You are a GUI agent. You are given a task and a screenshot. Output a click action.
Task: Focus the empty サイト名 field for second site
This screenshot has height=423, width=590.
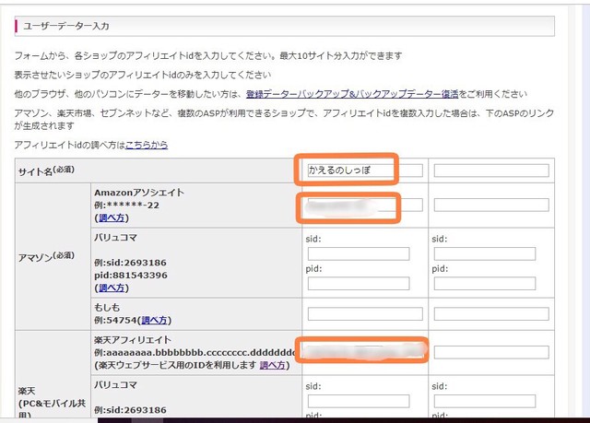click(x=491, y=170)
